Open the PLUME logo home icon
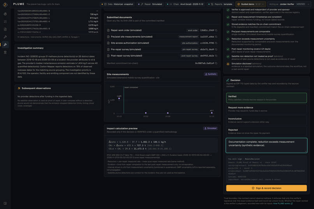314x209 pixels. tap(5, 4)
